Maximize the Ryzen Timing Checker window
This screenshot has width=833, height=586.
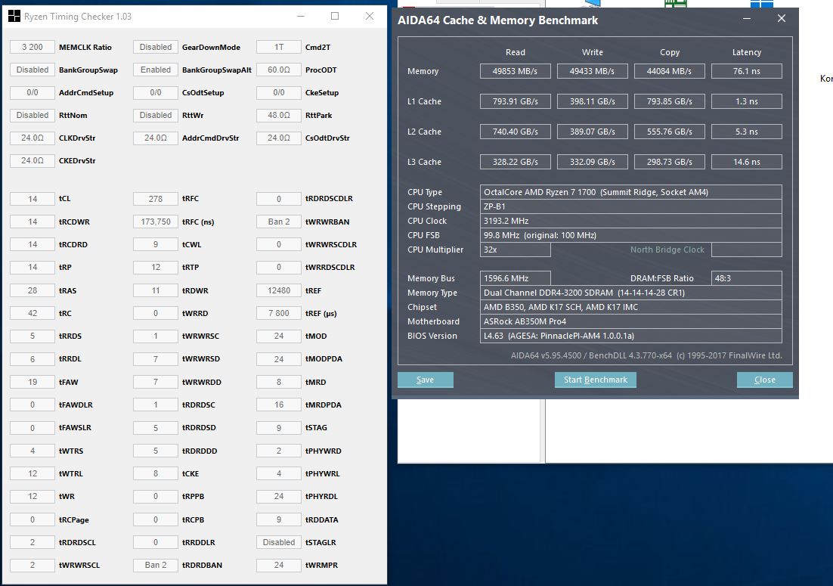pyautogui.click(x=335, y=17)
